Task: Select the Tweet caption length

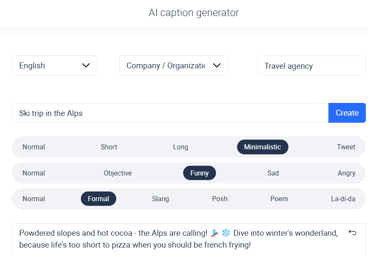Action: pos(346,147)
